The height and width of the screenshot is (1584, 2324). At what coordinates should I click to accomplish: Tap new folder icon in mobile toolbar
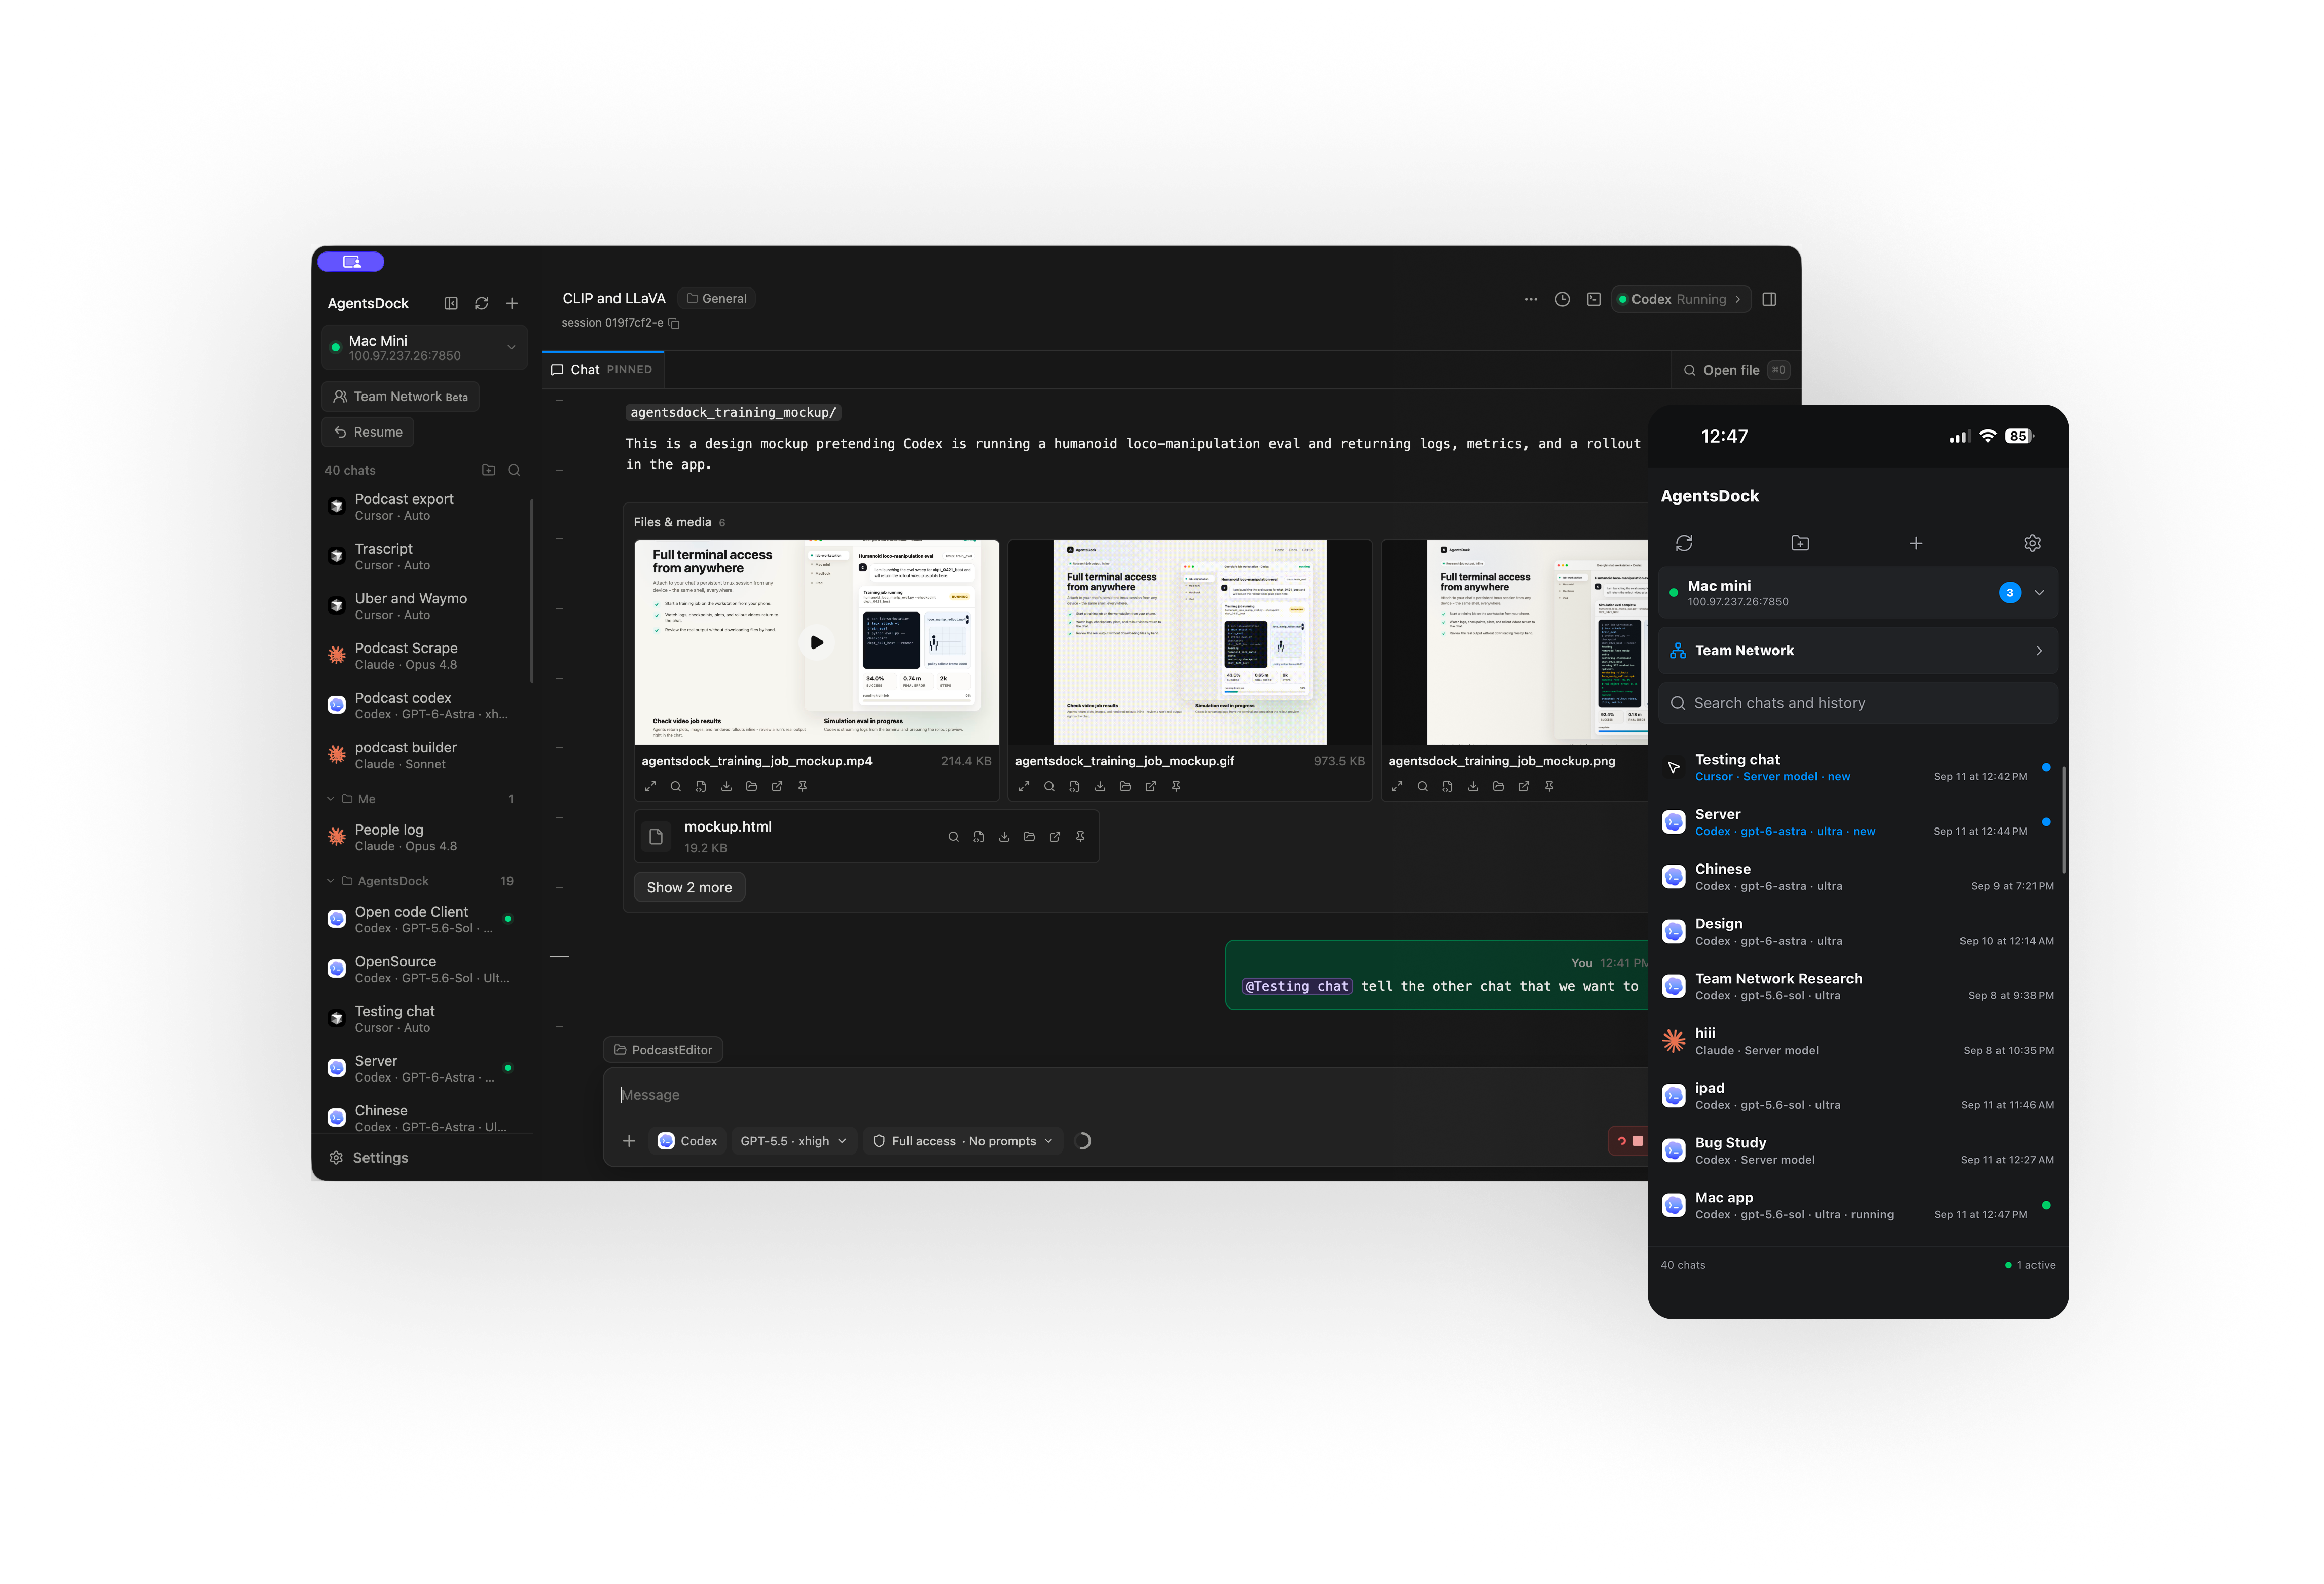tap(1800, 543)
